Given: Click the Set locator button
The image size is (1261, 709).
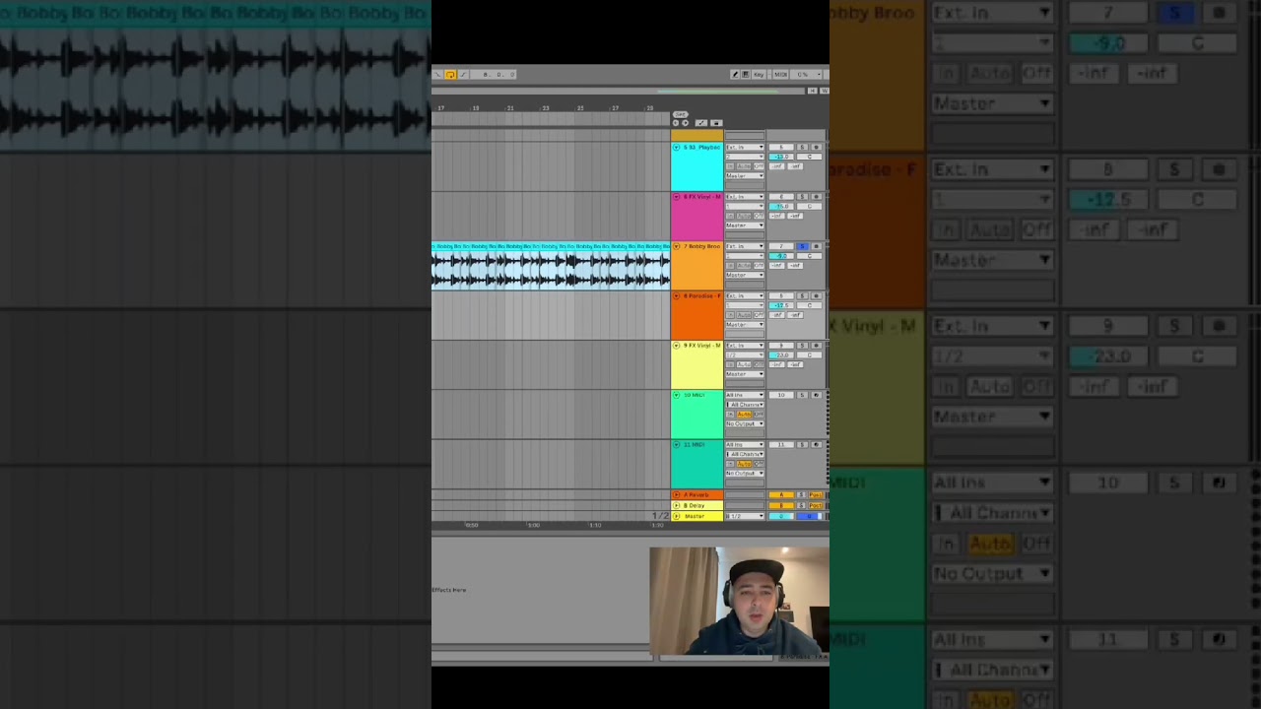Looking at the screenshot, I should point(681,114).
